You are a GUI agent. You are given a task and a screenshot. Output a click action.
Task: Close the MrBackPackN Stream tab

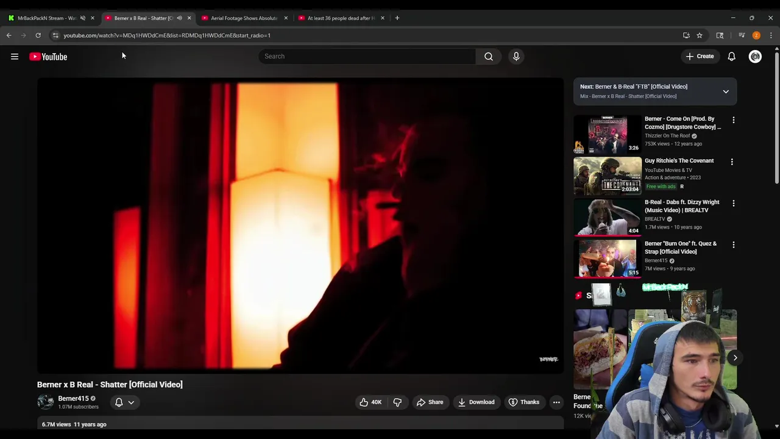(x=93, y=18)
